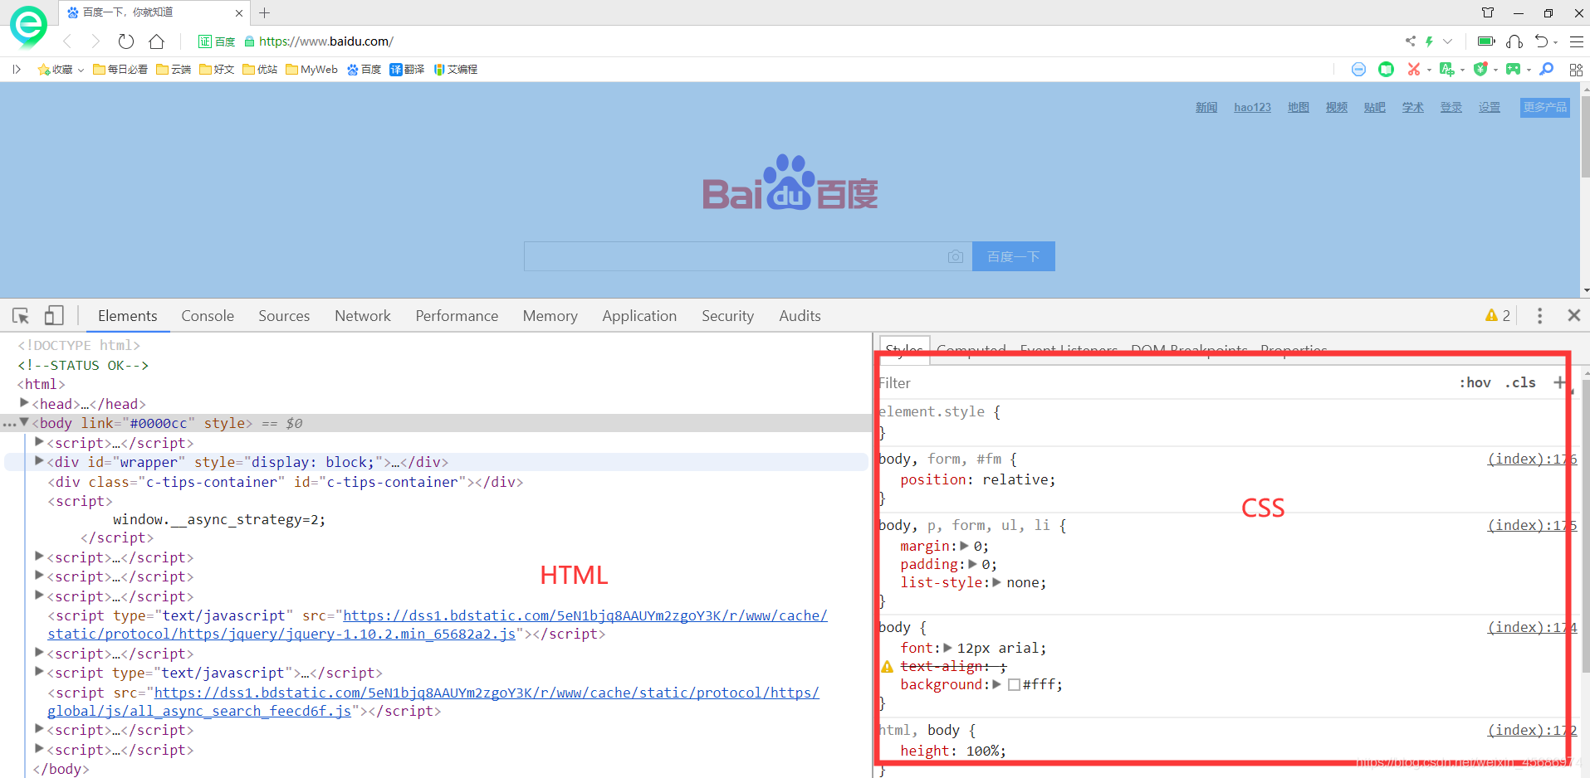Open the browser main menu hamburger
Screen dimensions: 1590x778
[1577, 41]
